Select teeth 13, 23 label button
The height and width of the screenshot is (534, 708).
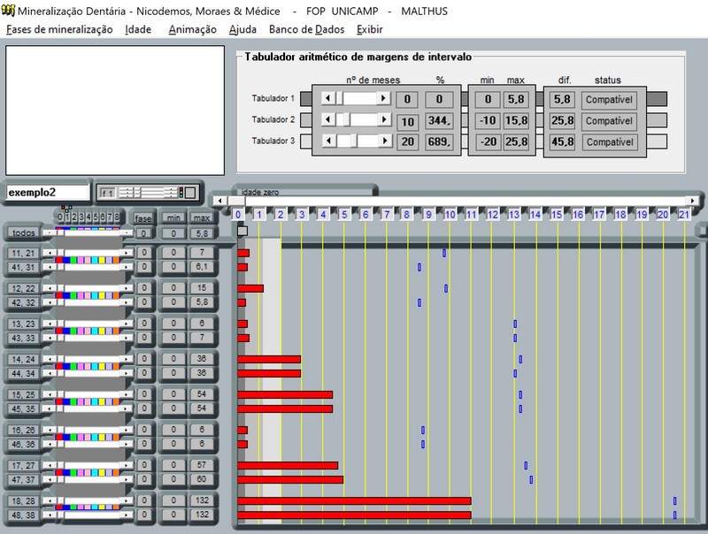pos(22,324)
